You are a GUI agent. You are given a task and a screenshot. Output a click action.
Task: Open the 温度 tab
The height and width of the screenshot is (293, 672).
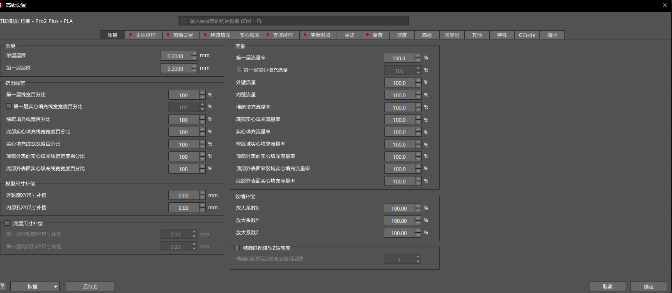375,35
